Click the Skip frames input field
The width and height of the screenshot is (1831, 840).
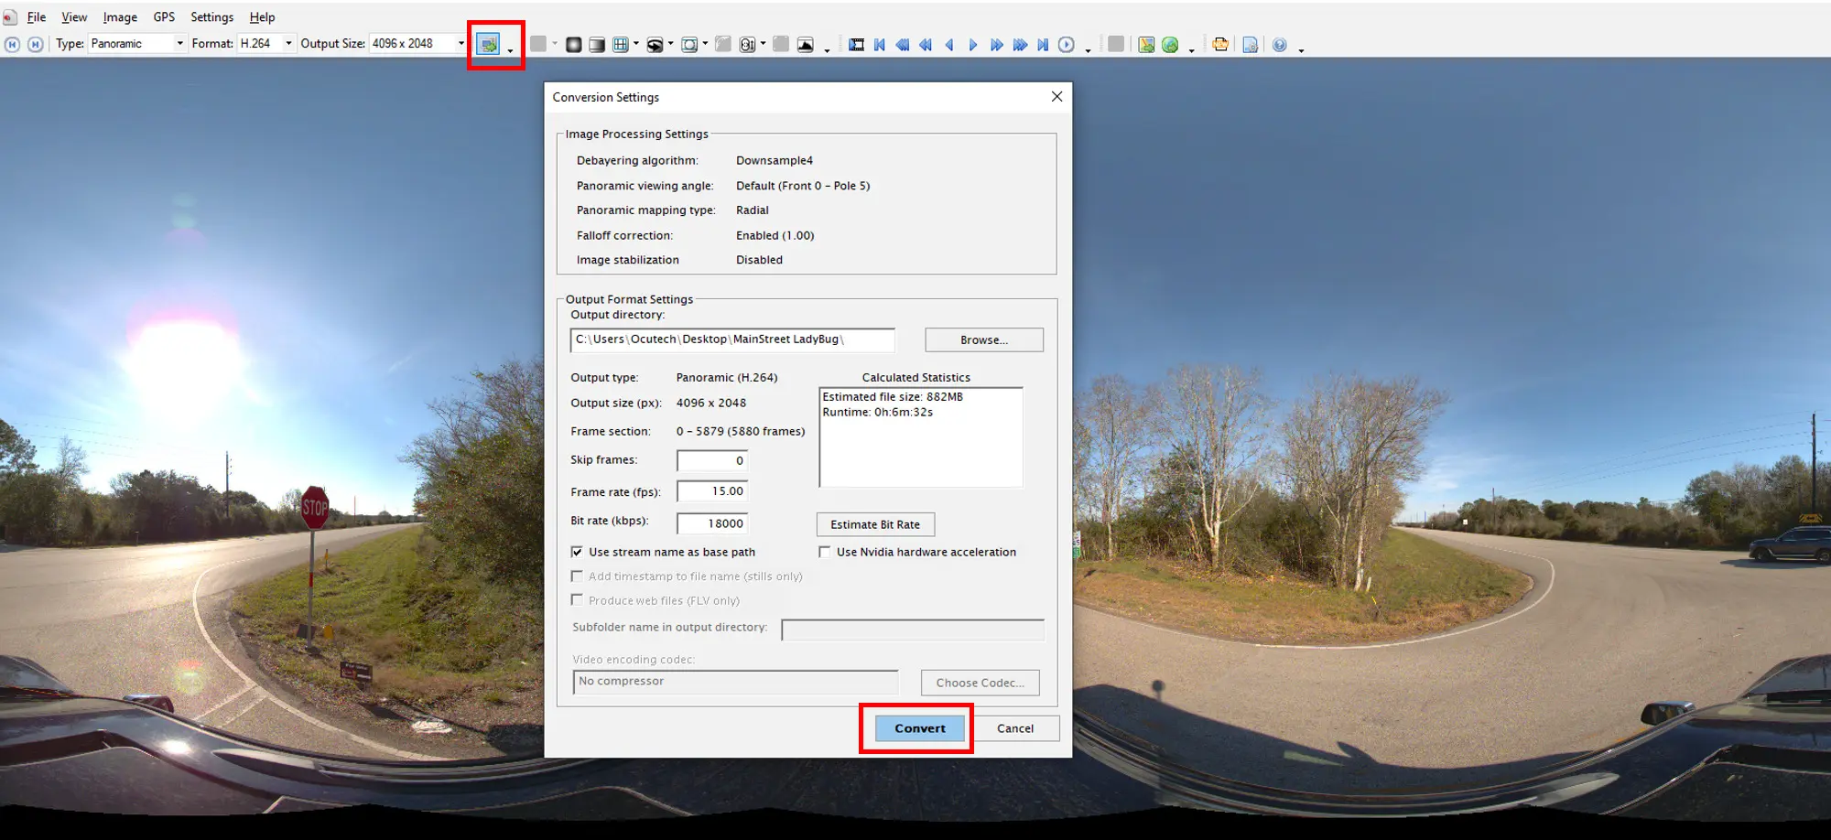(712, 460)
